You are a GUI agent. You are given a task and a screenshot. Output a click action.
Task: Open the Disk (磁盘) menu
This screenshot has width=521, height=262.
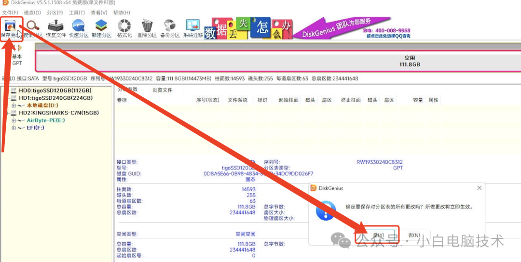32,13
